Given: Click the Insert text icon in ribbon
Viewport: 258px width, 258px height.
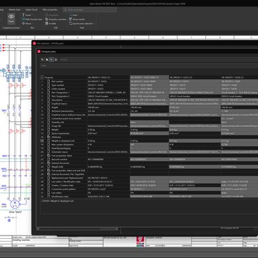Looking at the screenshot, I should point(24,15).
